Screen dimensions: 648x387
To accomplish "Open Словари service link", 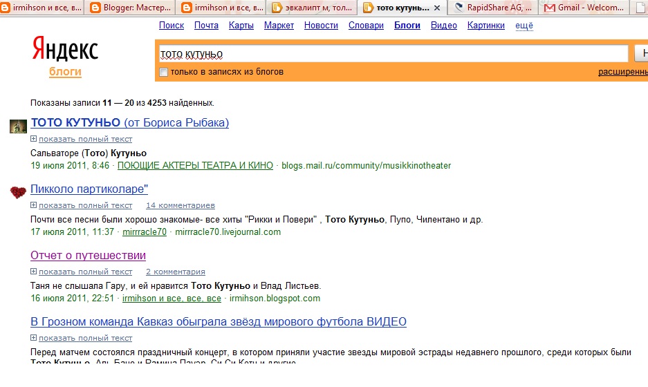I will [x=366, y=26].
